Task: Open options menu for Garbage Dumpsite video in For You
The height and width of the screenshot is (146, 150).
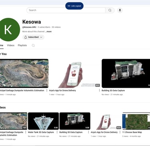Action: coord(47,91)
